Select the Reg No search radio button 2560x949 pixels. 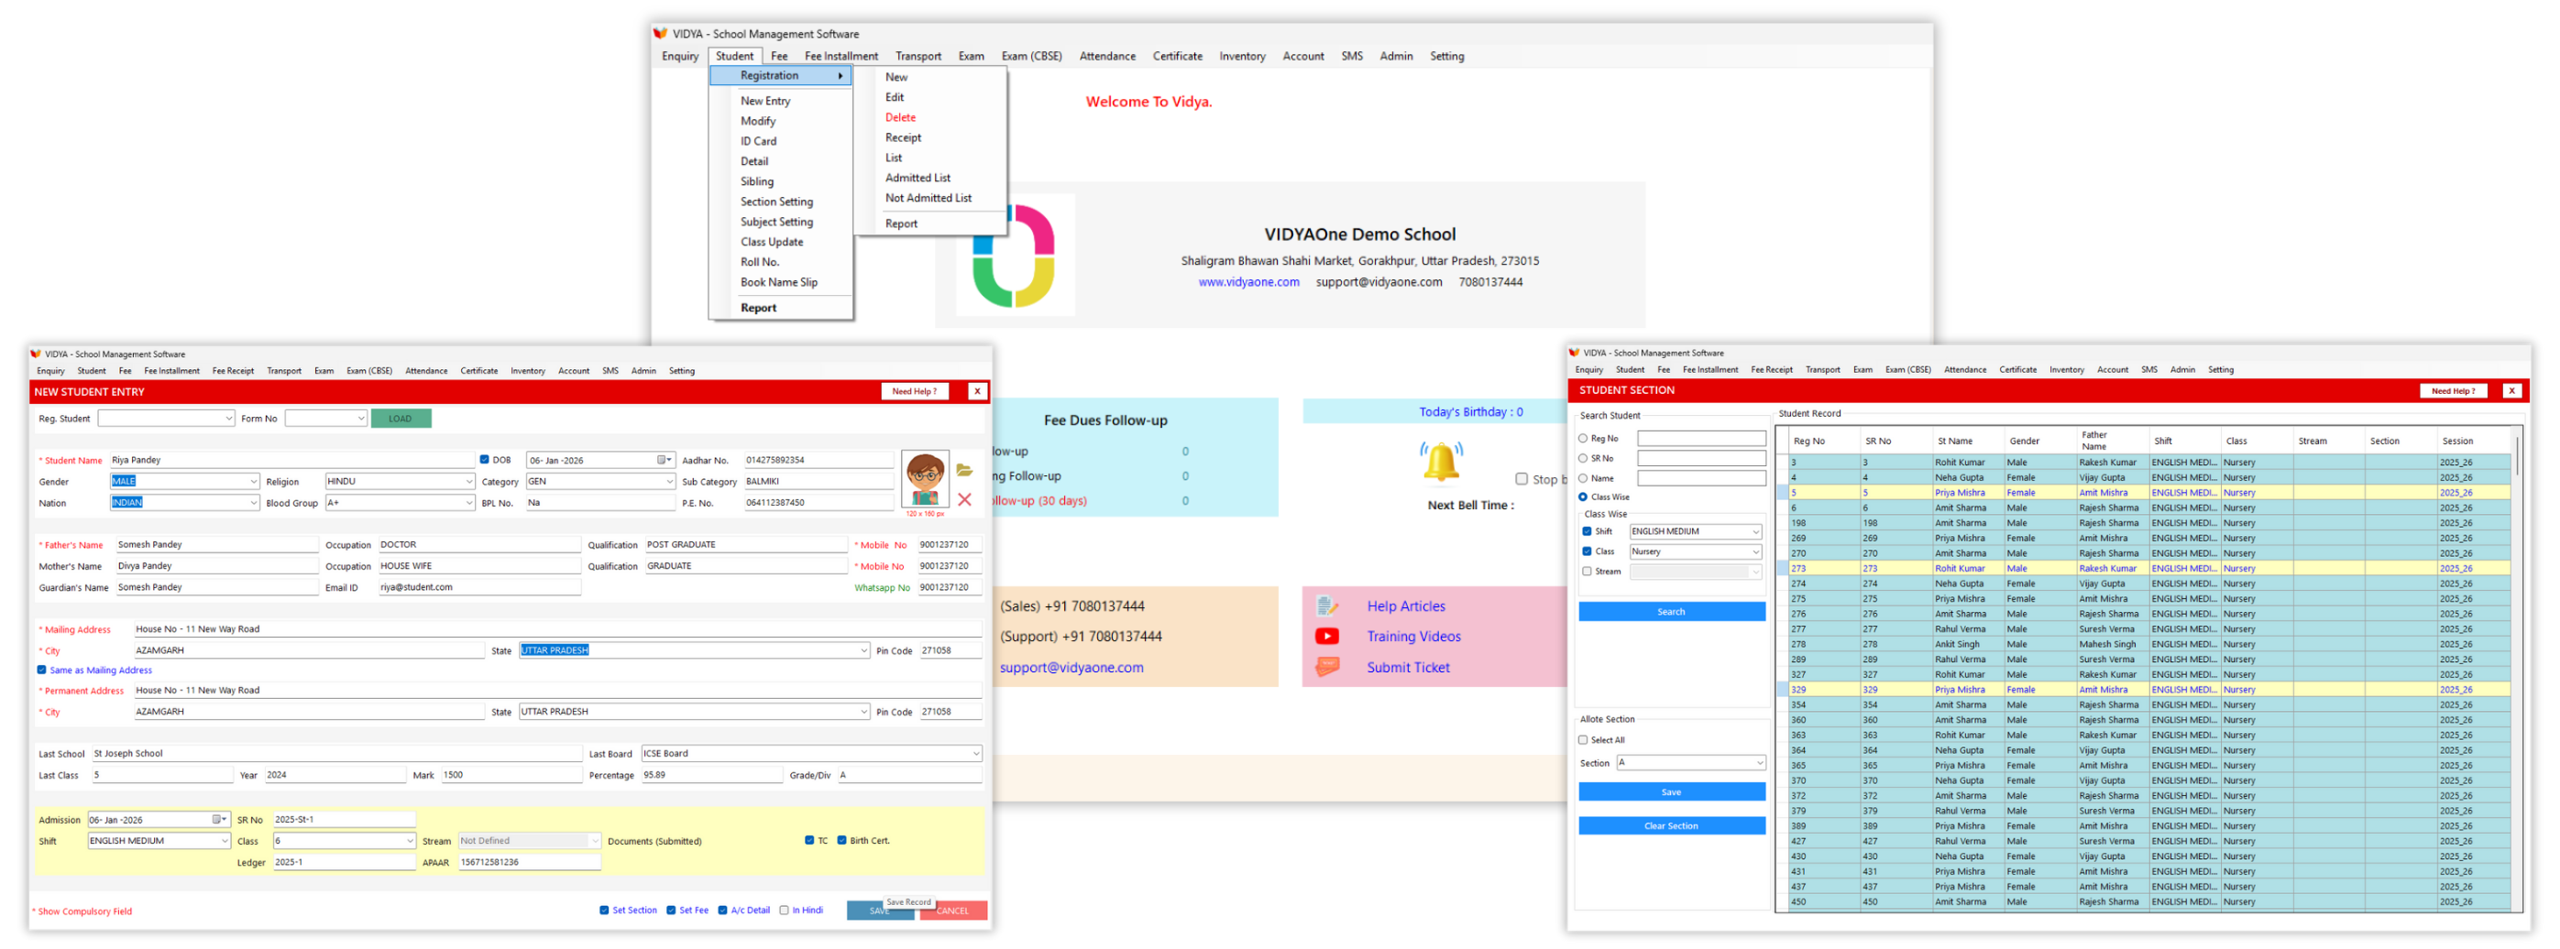(1583, 439)
